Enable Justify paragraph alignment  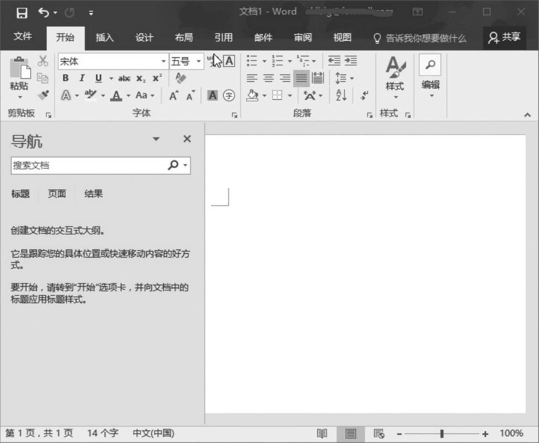301,78
